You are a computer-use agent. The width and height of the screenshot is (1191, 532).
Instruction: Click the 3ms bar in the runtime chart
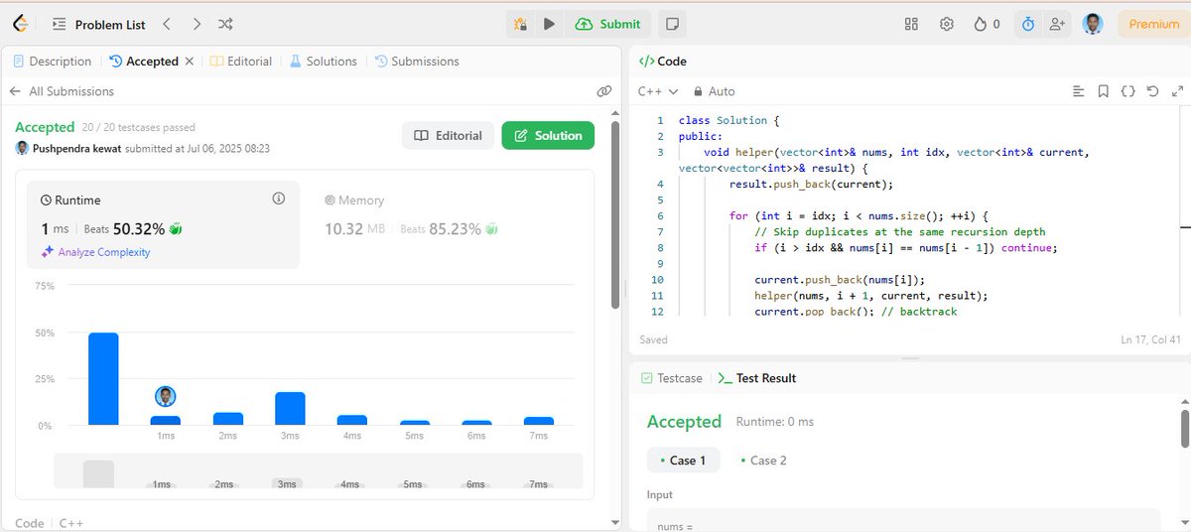click(290, 409)
